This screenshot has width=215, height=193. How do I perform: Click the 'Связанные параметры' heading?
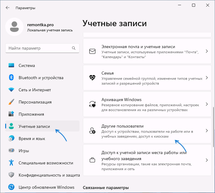[106, 188]
